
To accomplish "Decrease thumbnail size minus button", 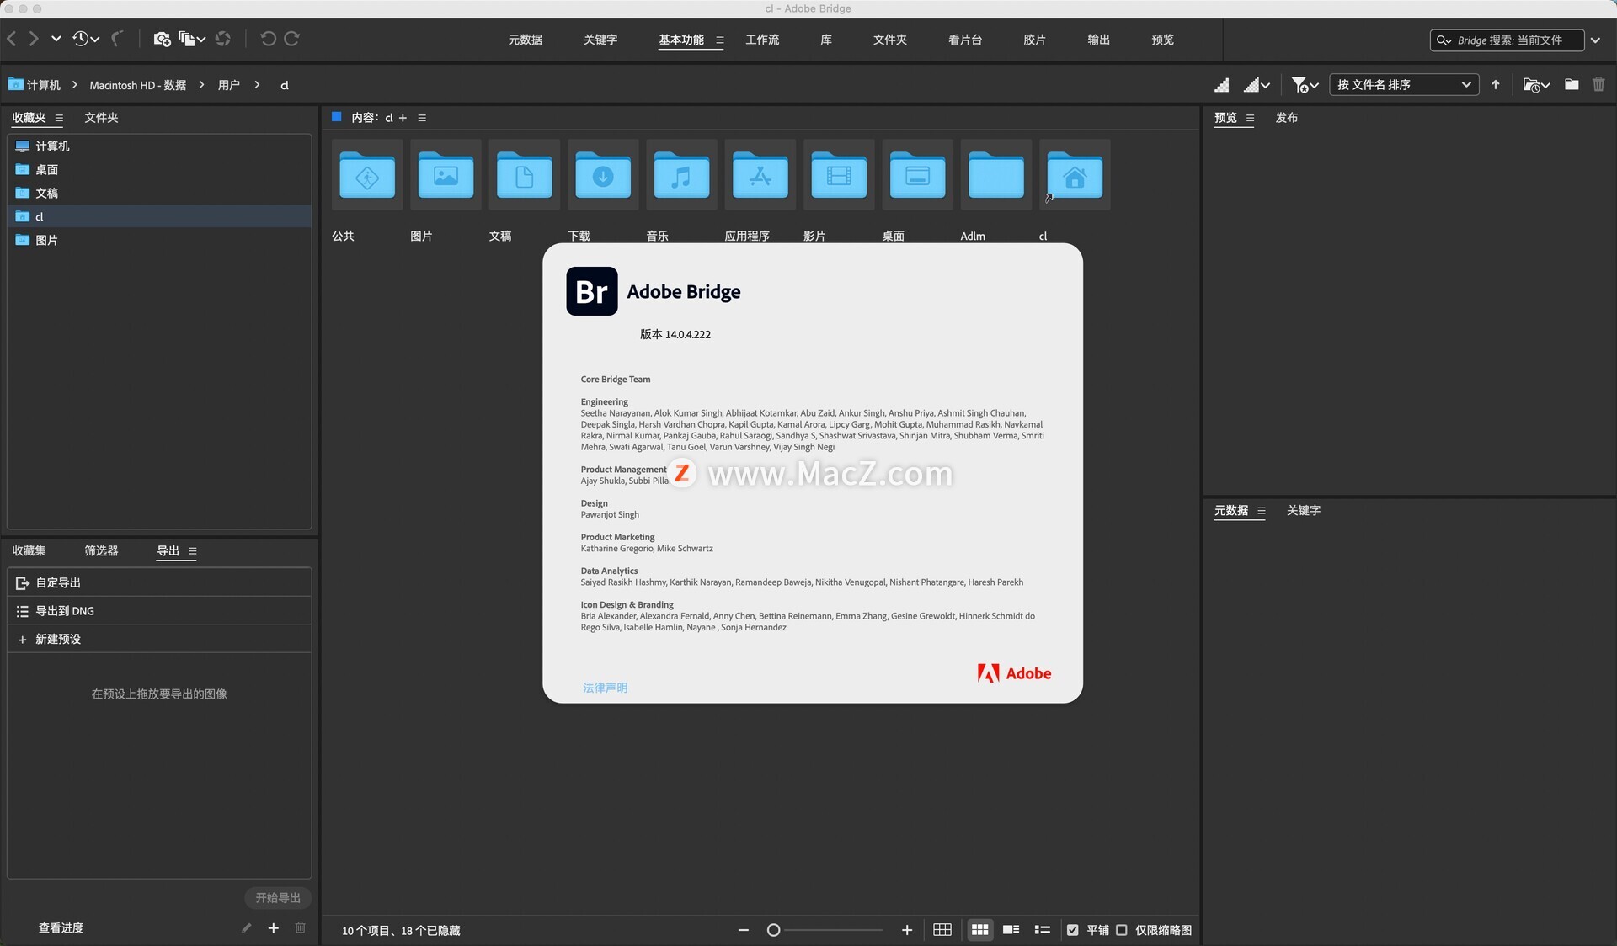I will (x=744, y=930).
